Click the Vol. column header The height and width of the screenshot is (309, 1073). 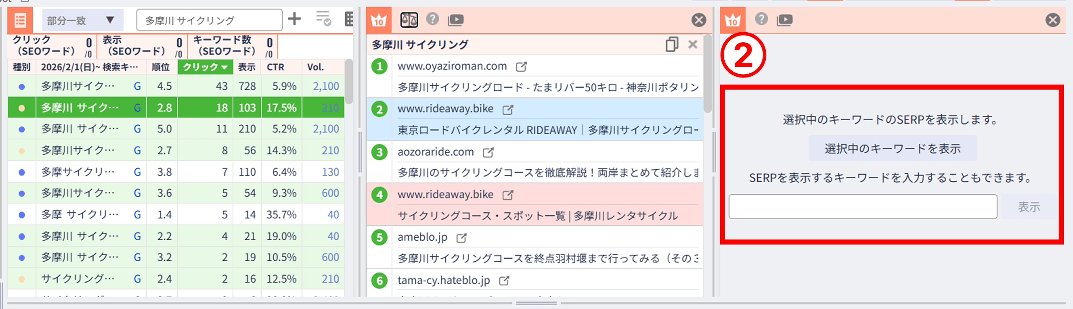[x=315, y=67]
